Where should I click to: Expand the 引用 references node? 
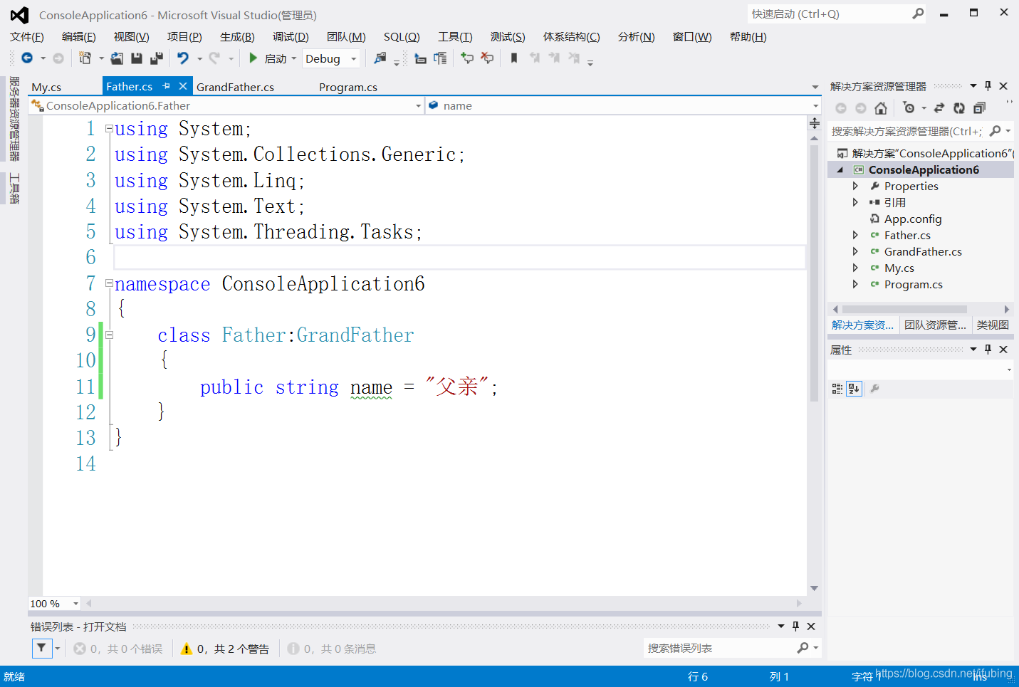[x=855, y=202]
